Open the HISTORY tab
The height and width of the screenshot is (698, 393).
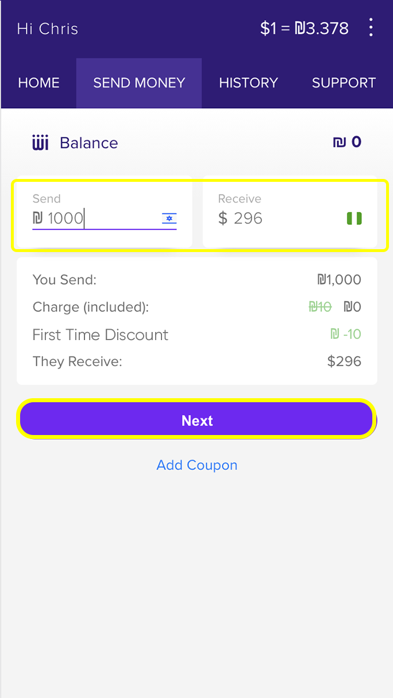(x=248, y=83)
